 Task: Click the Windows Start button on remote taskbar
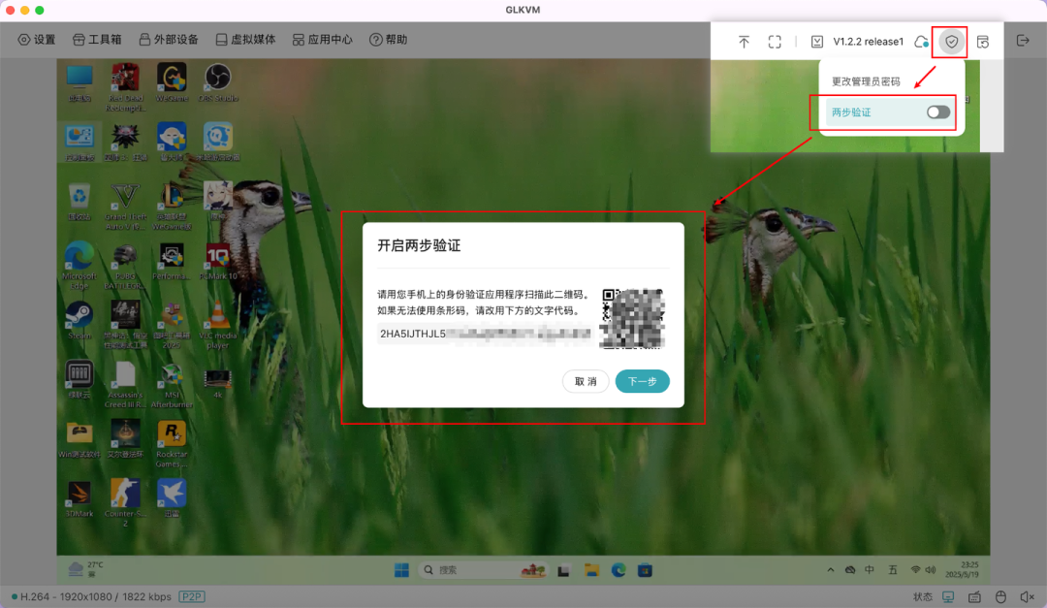pyautogui.click(x=401, y=570)
